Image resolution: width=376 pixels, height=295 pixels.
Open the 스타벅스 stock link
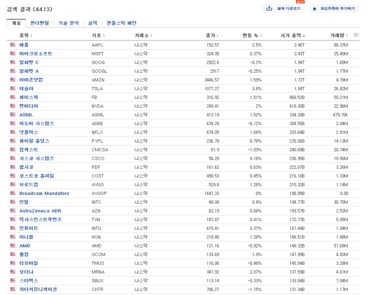[x=28, y=281]
